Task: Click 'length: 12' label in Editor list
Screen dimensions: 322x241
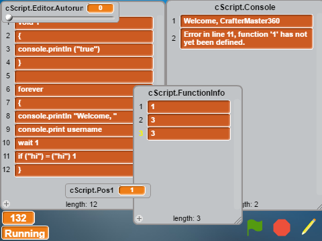Action: pos(81,204)
